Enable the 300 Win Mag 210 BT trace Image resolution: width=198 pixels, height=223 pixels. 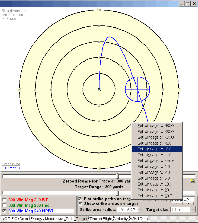4,200
